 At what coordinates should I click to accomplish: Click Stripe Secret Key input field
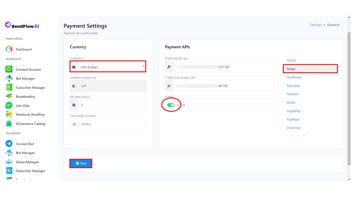coord(225,67)
